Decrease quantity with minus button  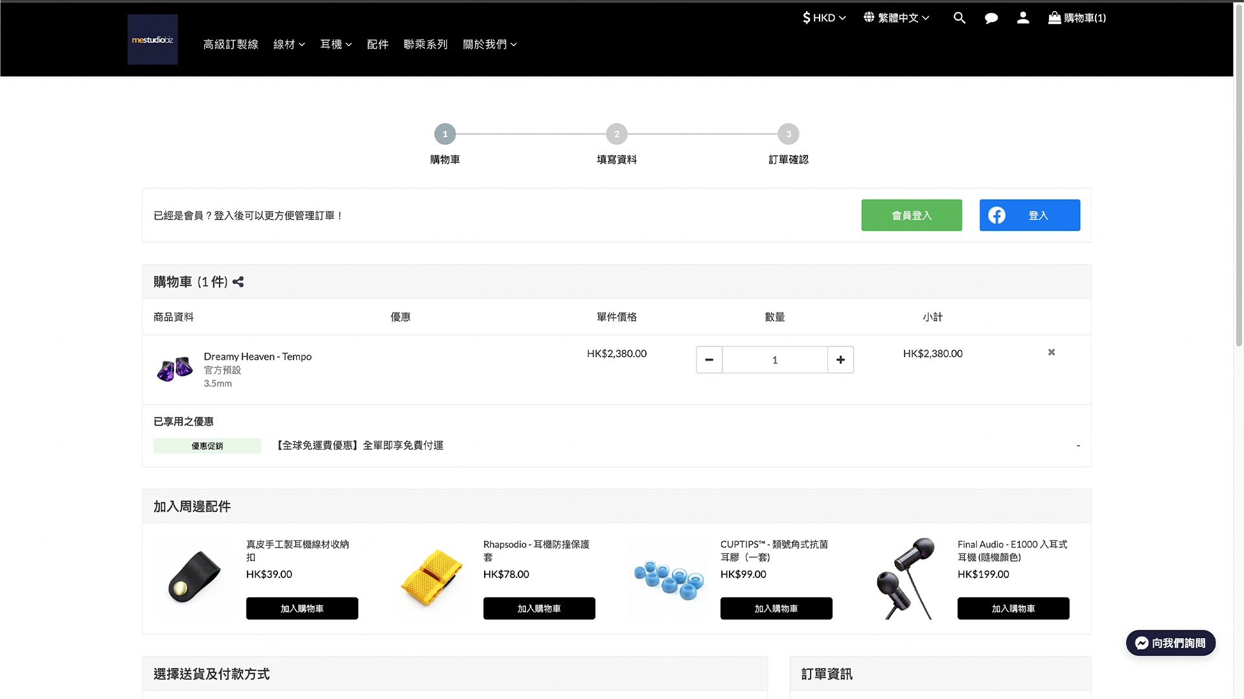tap(709, 360)
